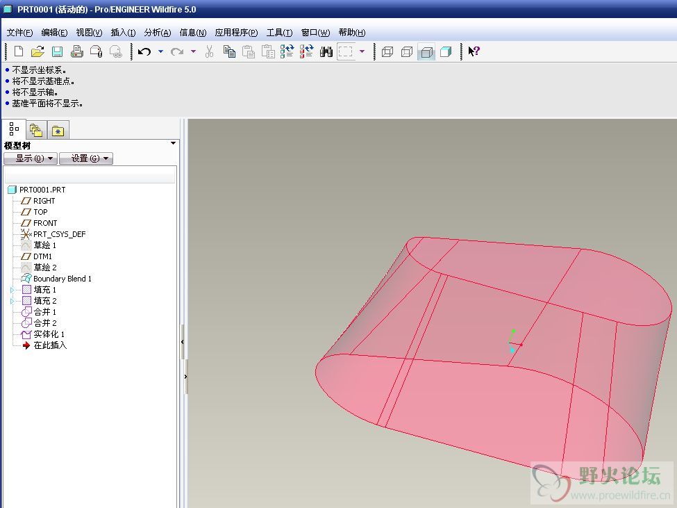Screen dimensions: 677x508
Task: Click the Regenerate model icon
Action: pyautogui.click(x=287, y=51)
